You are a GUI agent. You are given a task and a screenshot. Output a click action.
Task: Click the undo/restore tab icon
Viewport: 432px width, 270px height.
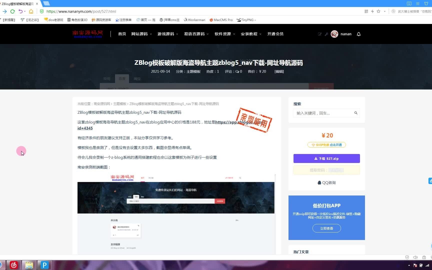pos(20,11)
